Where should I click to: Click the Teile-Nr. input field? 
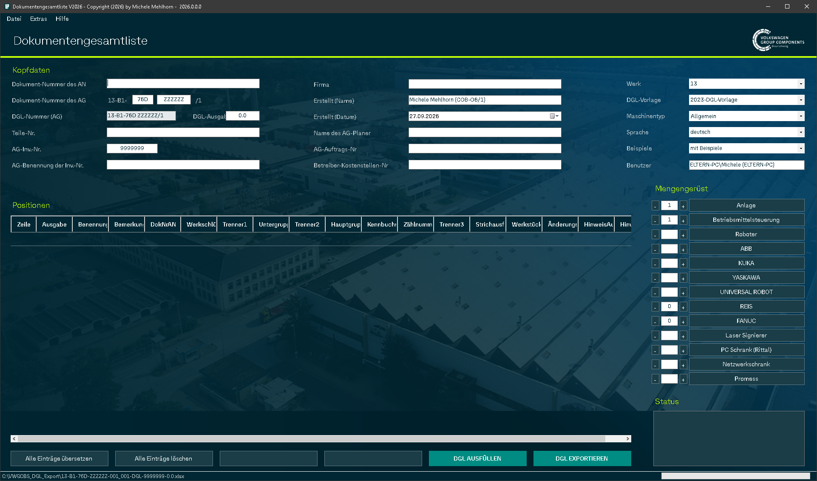183,133
